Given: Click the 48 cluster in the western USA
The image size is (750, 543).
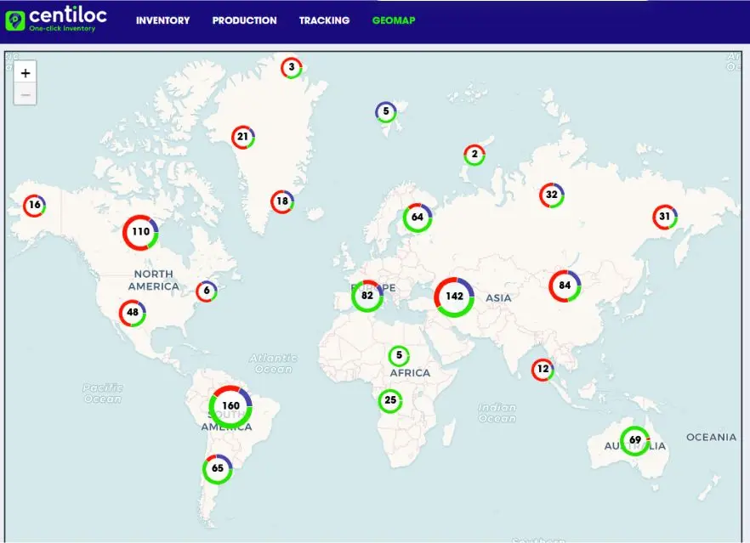Looking at the screenshot, I should (133, 313).
